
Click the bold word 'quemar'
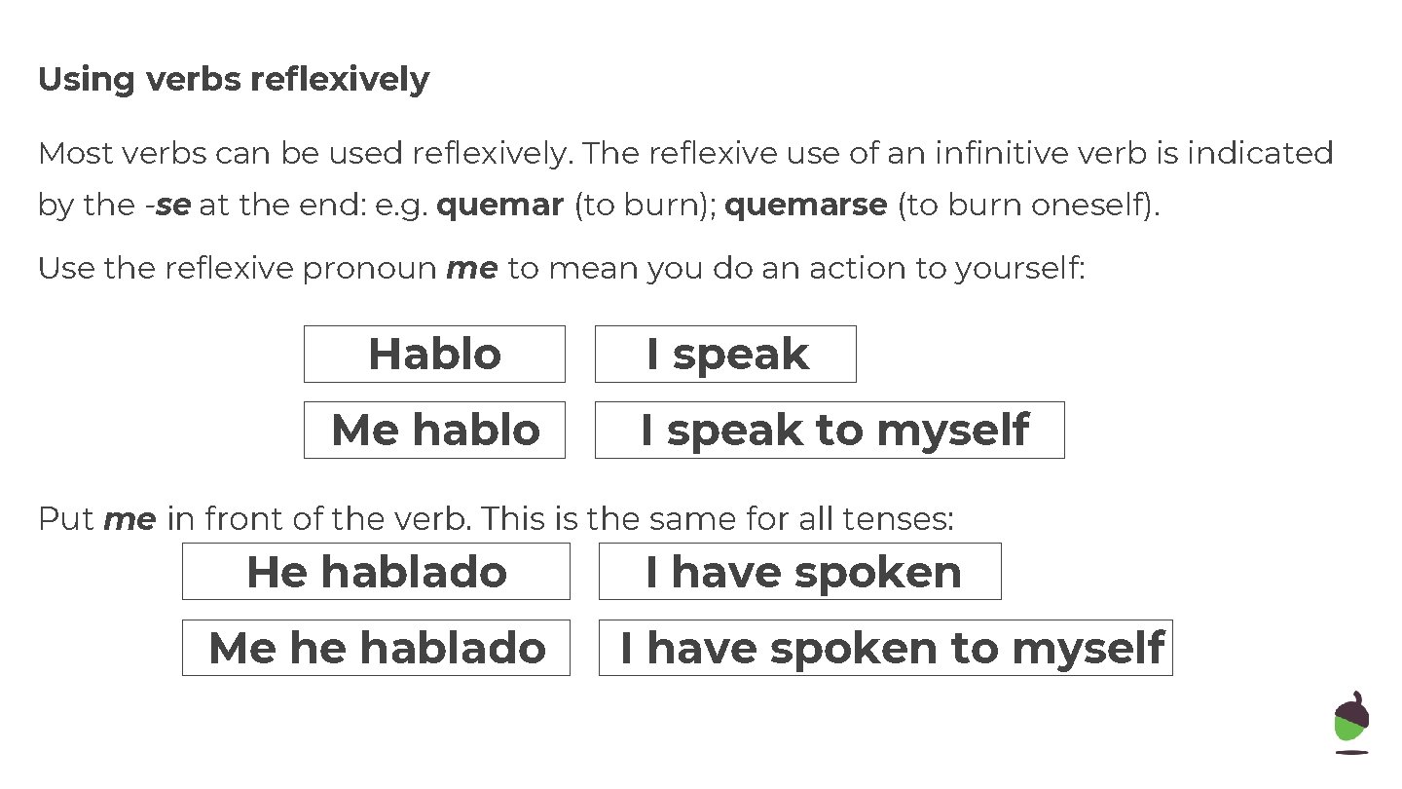point(500,206)
